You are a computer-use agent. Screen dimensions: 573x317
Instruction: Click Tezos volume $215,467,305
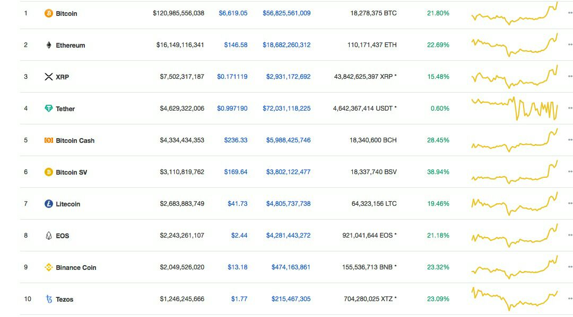291,299
